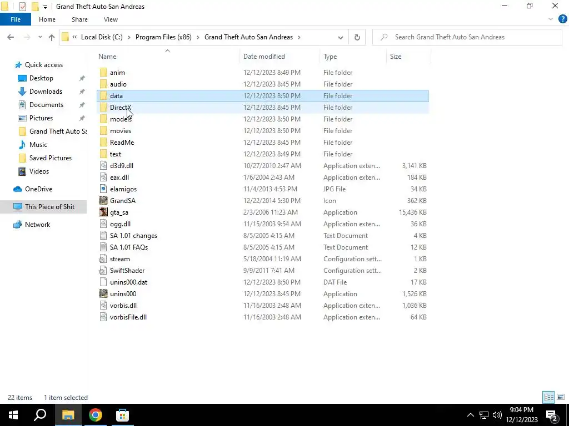The height and width of the screenshot is (426, 569).
Task: Open the double-chevron path overflow
Action: pyautogui.click(x=74, y=37)
